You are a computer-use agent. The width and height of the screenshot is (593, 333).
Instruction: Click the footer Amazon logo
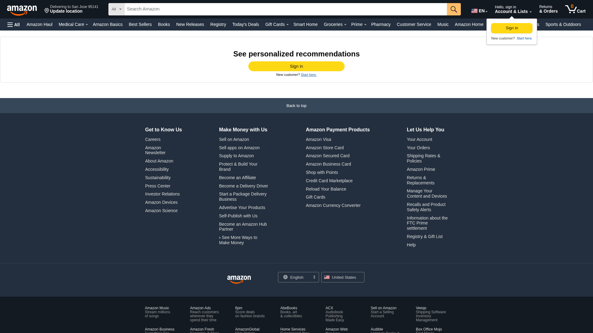click(239, 279)
